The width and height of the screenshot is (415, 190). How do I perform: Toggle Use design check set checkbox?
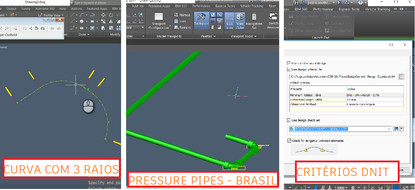pyautogui.click(x=289, y=120)
